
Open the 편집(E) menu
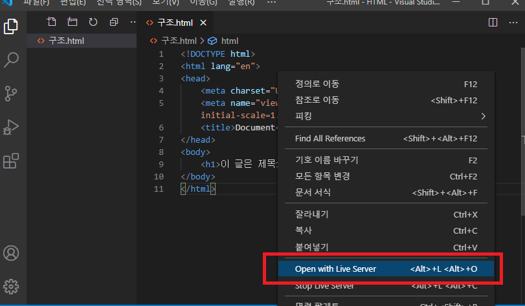tap(73, 3)
